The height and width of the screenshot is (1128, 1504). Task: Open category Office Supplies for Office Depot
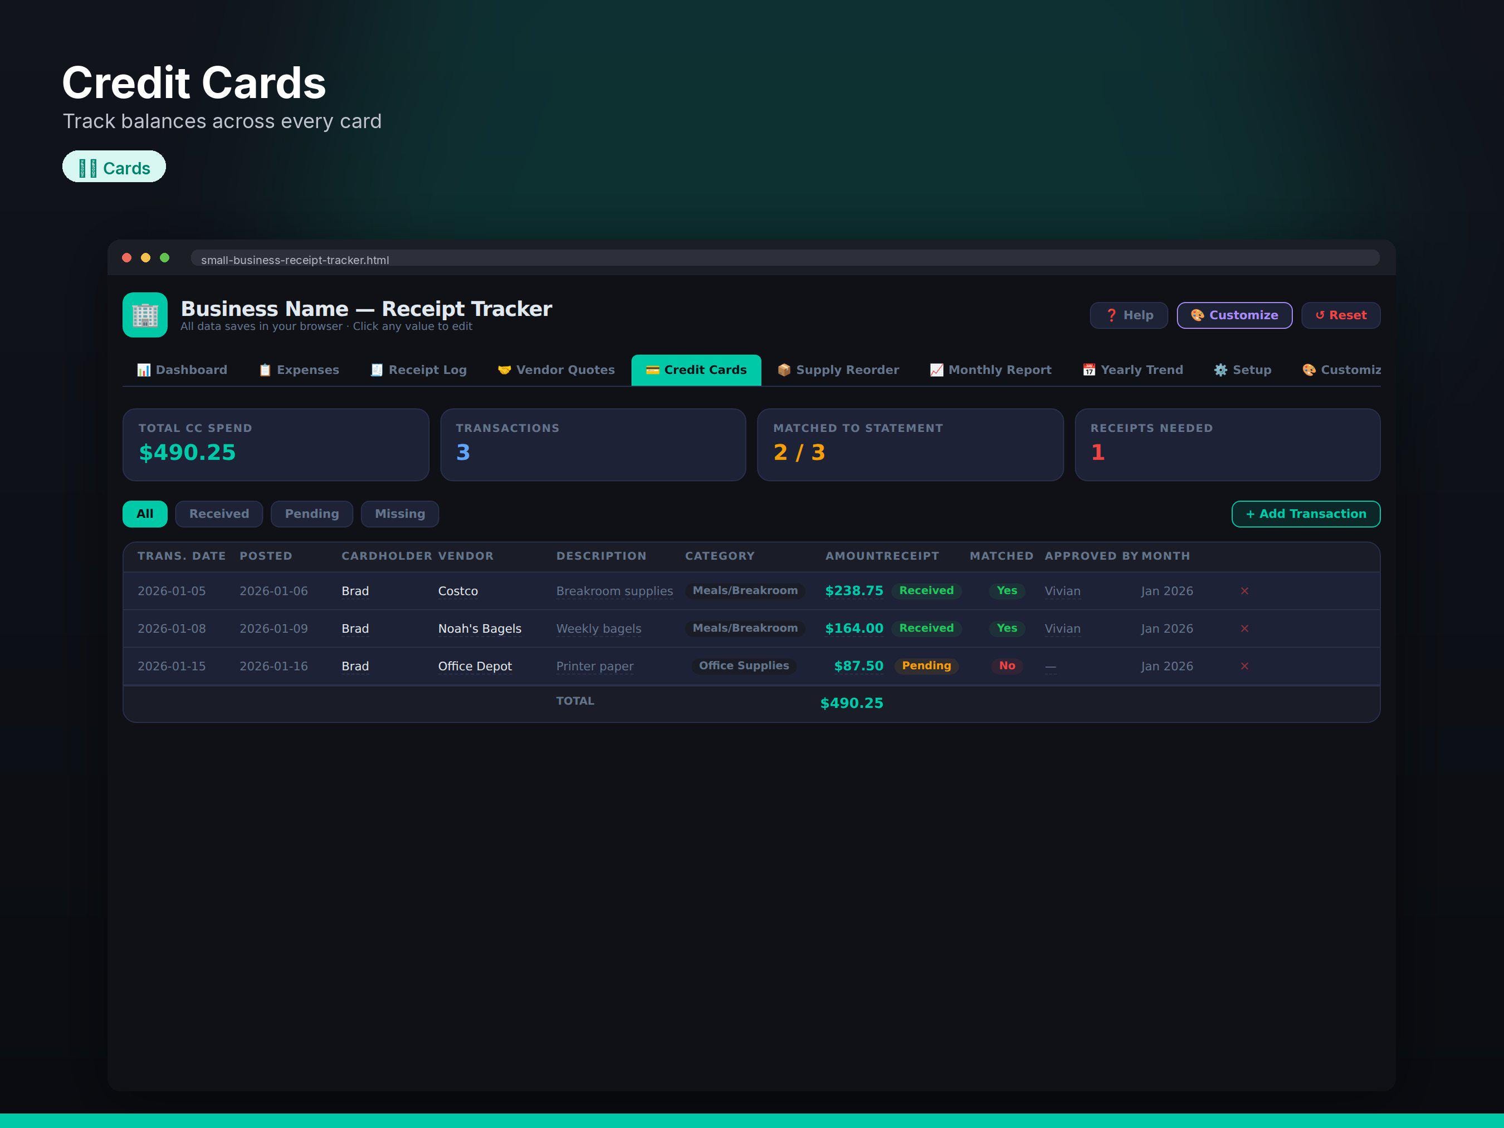(744, 666)
